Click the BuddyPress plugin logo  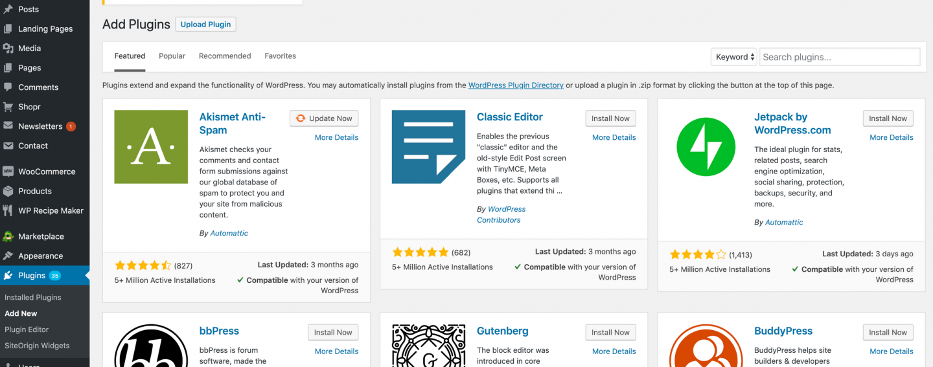(706, 346)
